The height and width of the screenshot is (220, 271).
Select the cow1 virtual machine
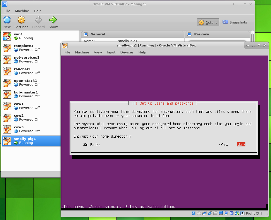pos(31,106)
